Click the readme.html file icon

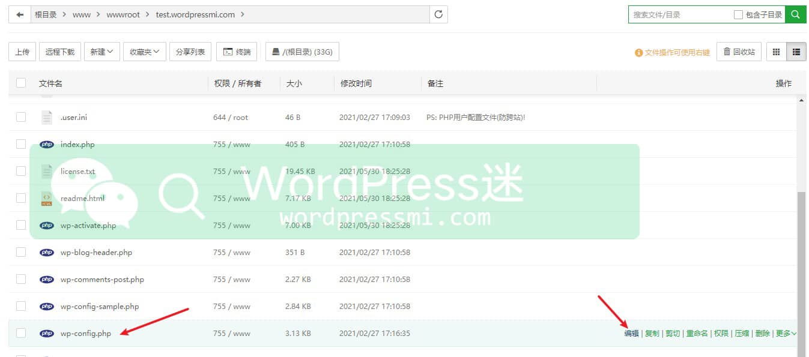click(47, 199)
